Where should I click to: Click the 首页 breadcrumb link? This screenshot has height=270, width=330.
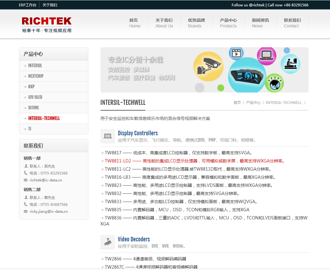pyautogui.click(x=237, y=103)
